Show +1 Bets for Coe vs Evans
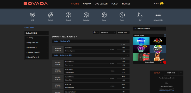The image size is (191, 93). click(x=113, y=86)
